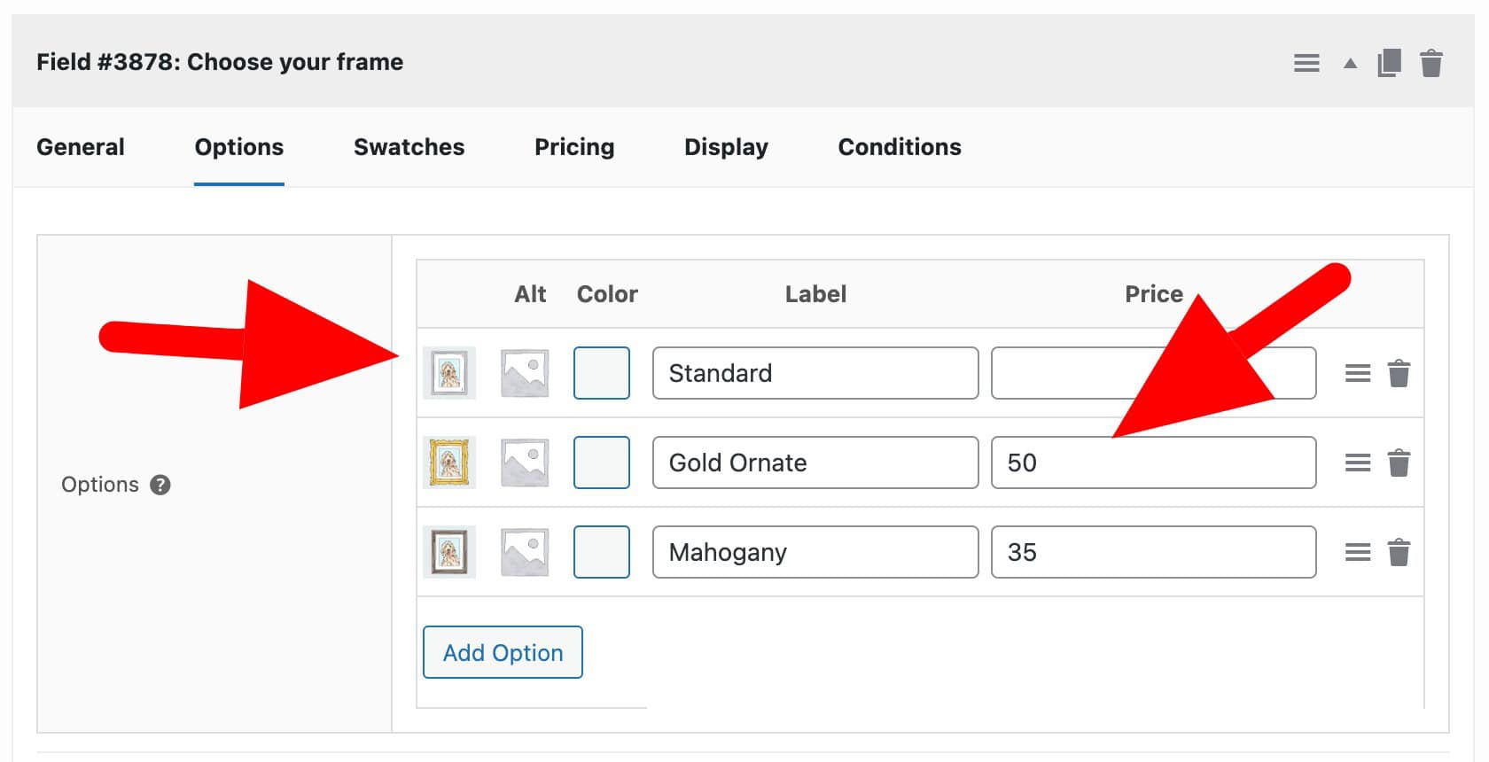The width and height of the screenshot is (1489, 762).
Task: Switch to the Swatches tab
Action: pos(409,147)
